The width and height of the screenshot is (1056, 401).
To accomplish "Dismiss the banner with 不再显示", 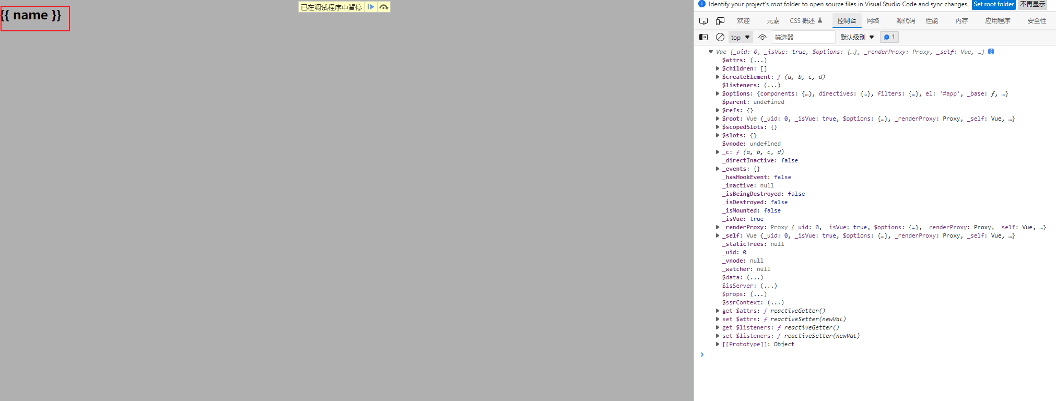I will (1032, 4).
